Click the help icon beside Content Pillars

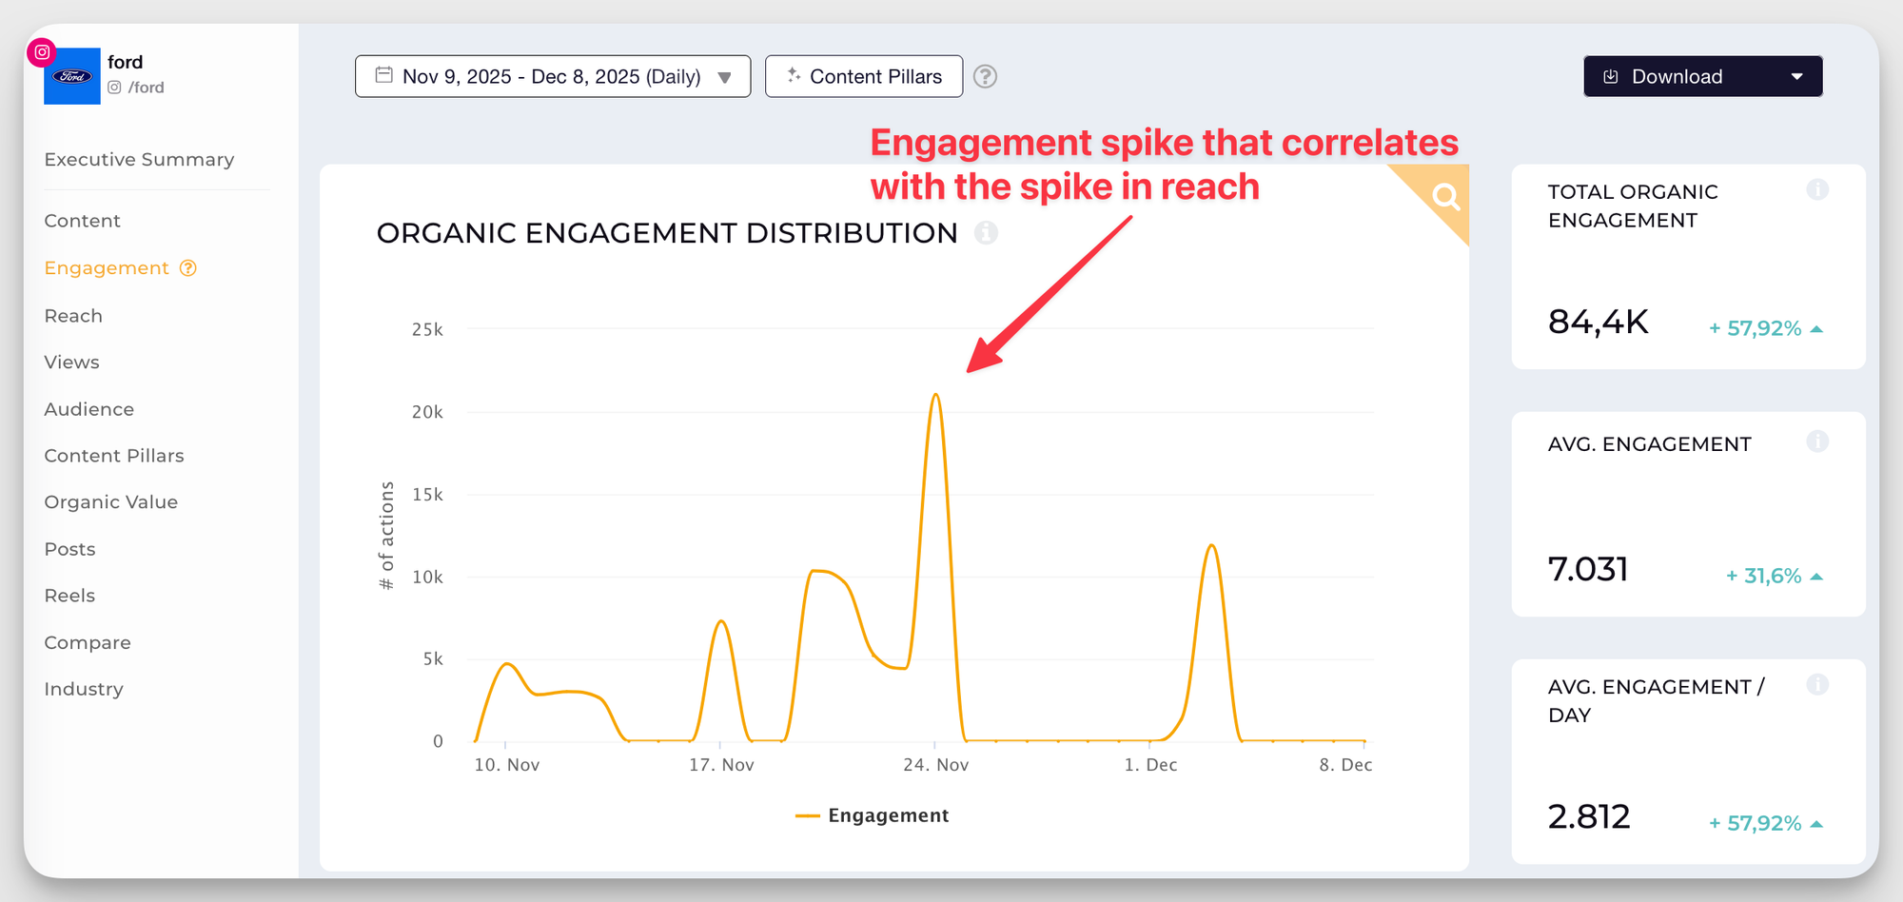(x=986, y=76)
